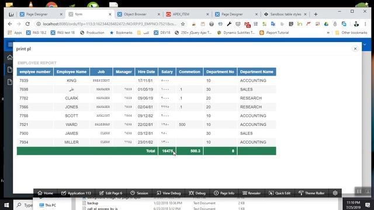
Task: Open Windows Start menu
Action: 6,205
